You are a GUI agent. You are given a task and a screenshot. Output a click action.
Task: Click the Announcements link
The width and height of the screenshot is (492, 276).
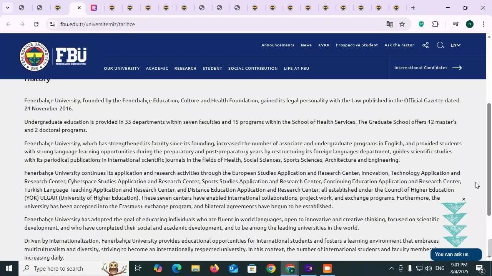278,45
